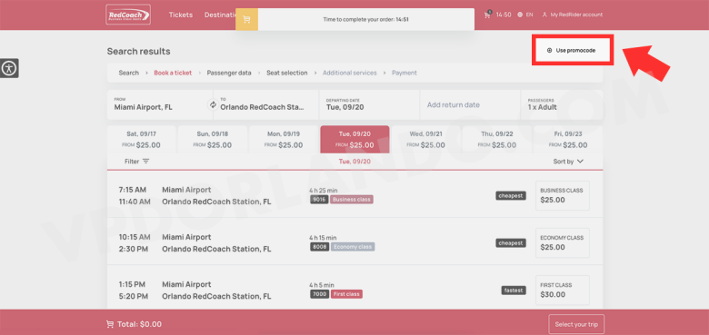This screenshot has height=335, width=709.
Task: Open the Passengers 1 x Adult selector
Action: point(562,104)
